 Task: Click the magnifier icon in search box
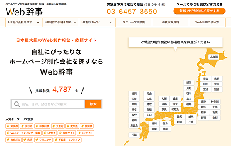(x=17, y=104)
